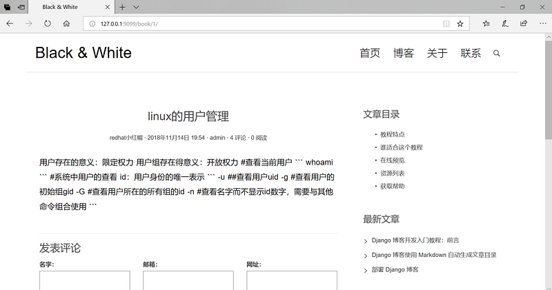This screenshot has width=552, height=290.
Task: Open the 首页 navigation item
Action: click(370, 53)
